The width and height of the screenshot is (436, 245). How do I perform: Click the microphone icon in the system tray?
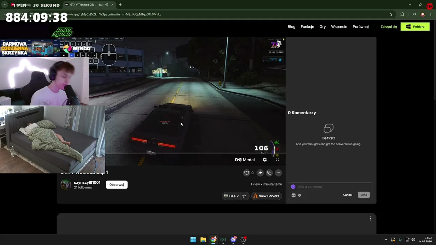point(400,240)
